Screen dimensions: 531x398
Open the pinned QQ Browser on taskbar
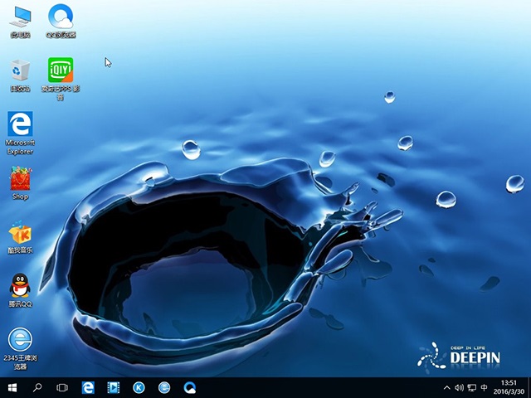pyautogui.click(x=190, y=387)
